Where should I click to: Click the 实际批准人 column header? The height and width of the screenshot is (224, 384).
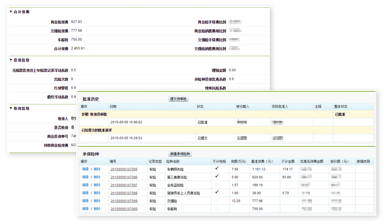(x=292, y=106)
